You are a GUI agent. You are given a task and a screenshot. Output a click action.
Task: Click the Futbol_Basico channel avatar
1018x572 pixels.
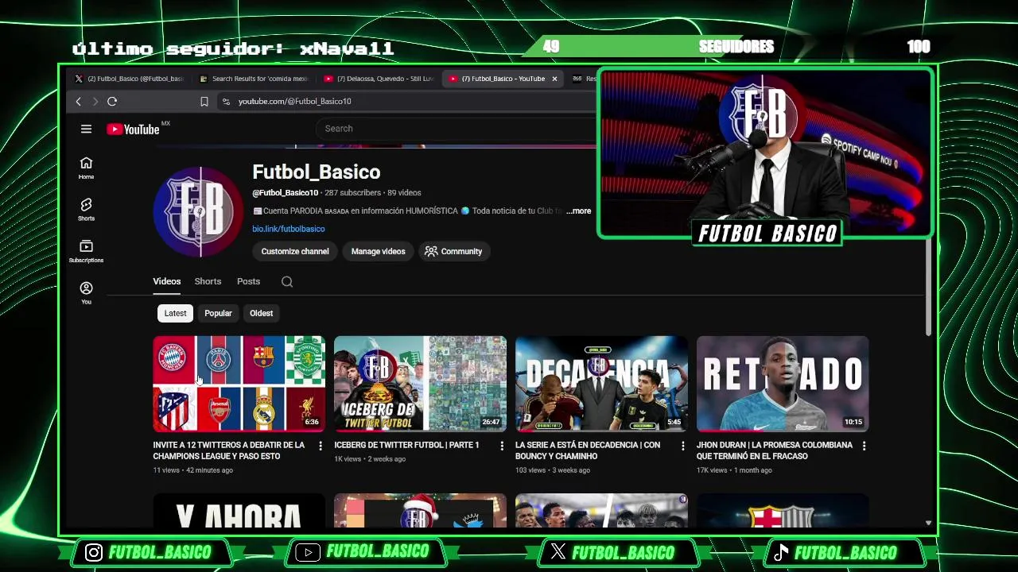[x=199, y=212]
